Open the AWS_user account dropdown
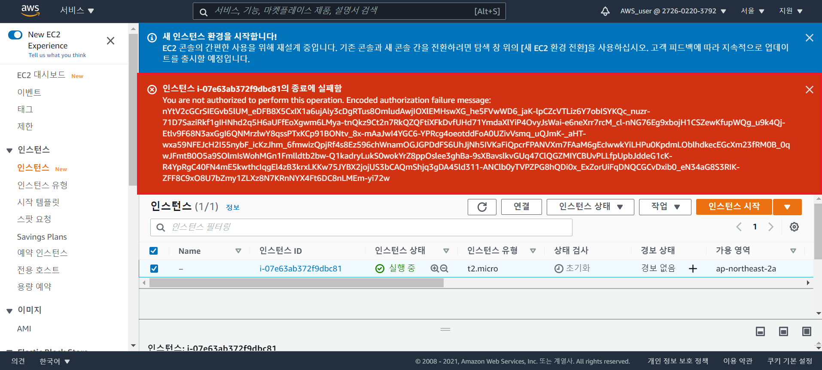Image resolution: width=822 pixels, height=370 pixels. pos(673,11)
